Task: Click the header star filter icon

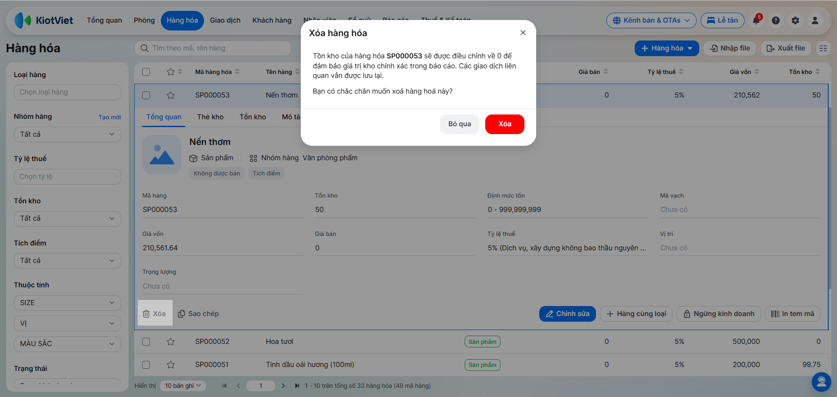Action: pyautogui.click(x=170, y=72)
